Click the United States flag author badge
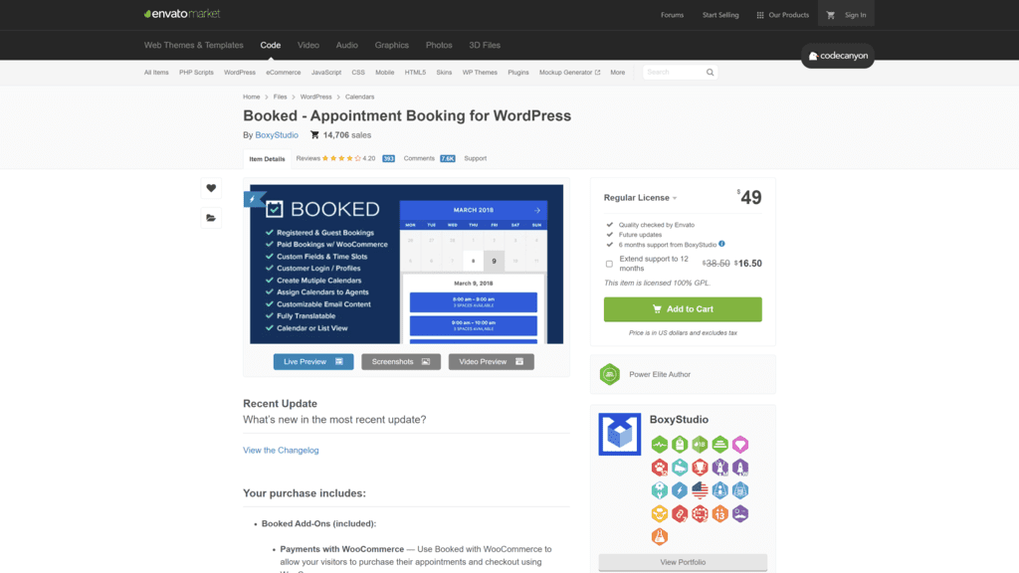Image resolution: width=1019 pixels, height=573 pixels. pos(700,490)
